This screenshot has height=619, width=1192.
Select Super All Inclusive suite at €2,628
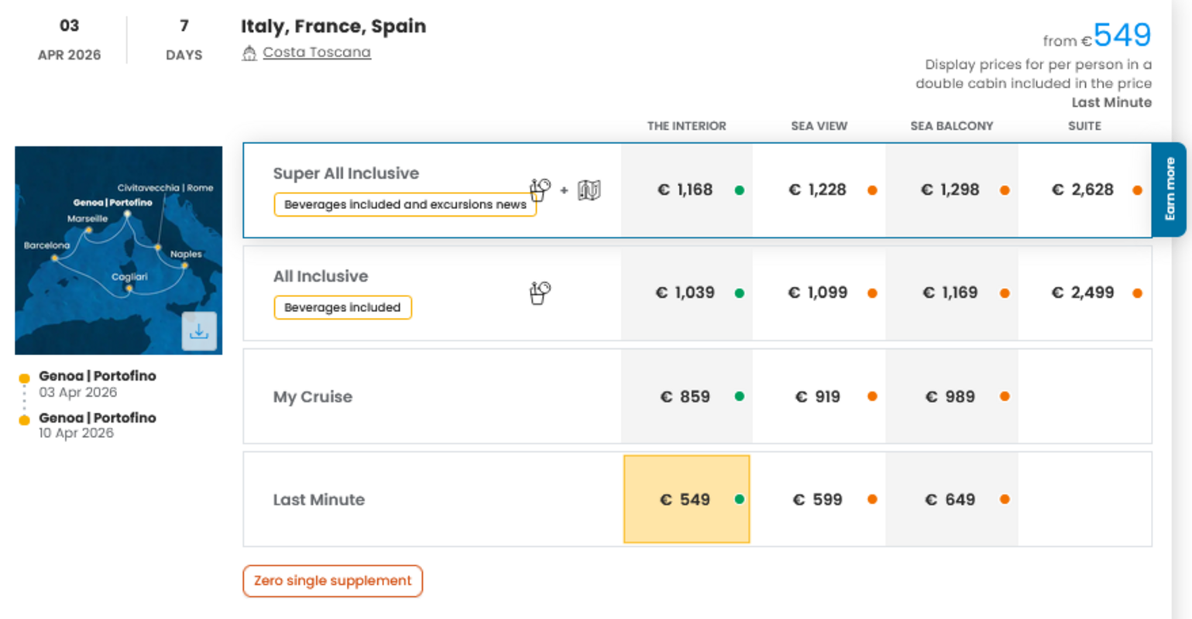(1082, 190)
